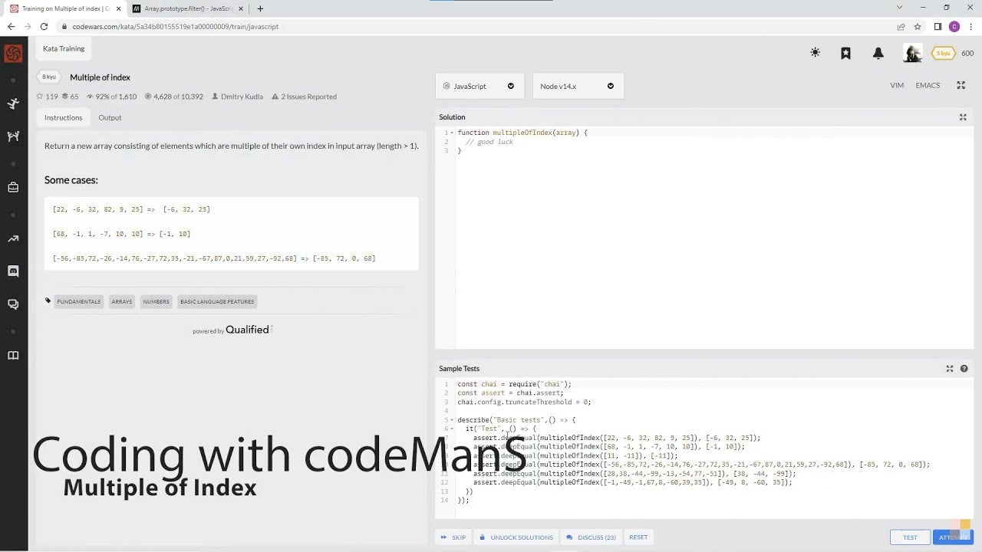Open the user profile avatar
982x552 pixels.
[912, 53]
